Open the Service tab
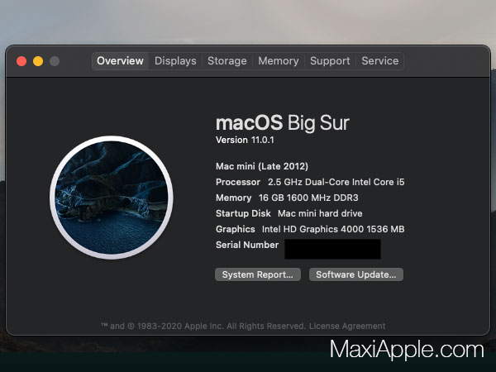The width and height of the screenshot is (496, 372). point(380,60)
